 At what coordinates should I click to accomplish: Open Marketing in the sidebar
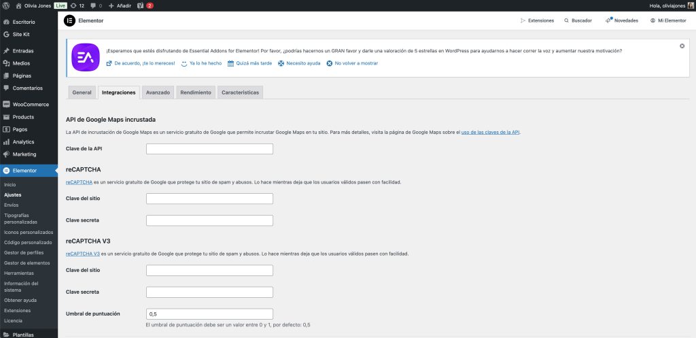click(29, 154)
